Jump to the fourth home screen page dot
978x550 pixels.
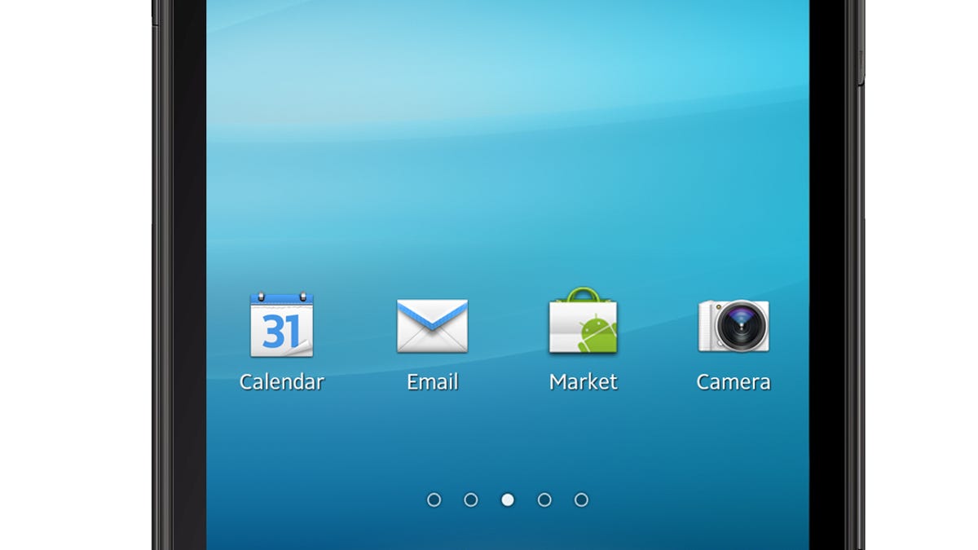tap(544, 499)
